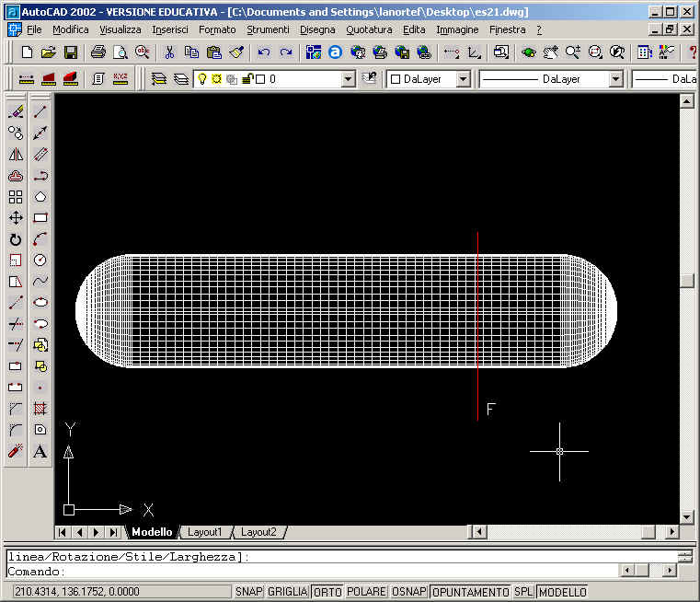Select the Circle draw tool
This screenshot has height=602, width=700.
click(x=40, y=260)
